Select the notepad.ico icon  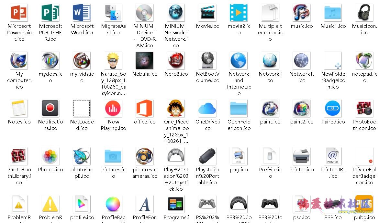click(364, 60)
